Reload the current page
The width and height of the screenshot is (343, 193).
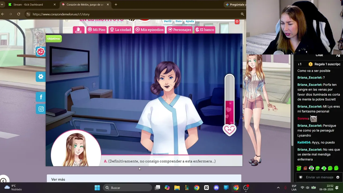(x=19, y=14)
